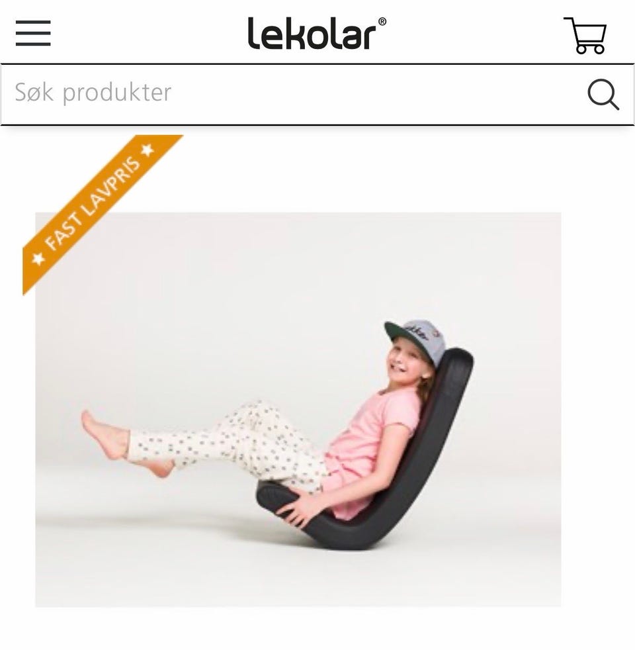Click the registered trademark symbol by logo
This screenshot has width=635, height=650.
click(382, 22)
